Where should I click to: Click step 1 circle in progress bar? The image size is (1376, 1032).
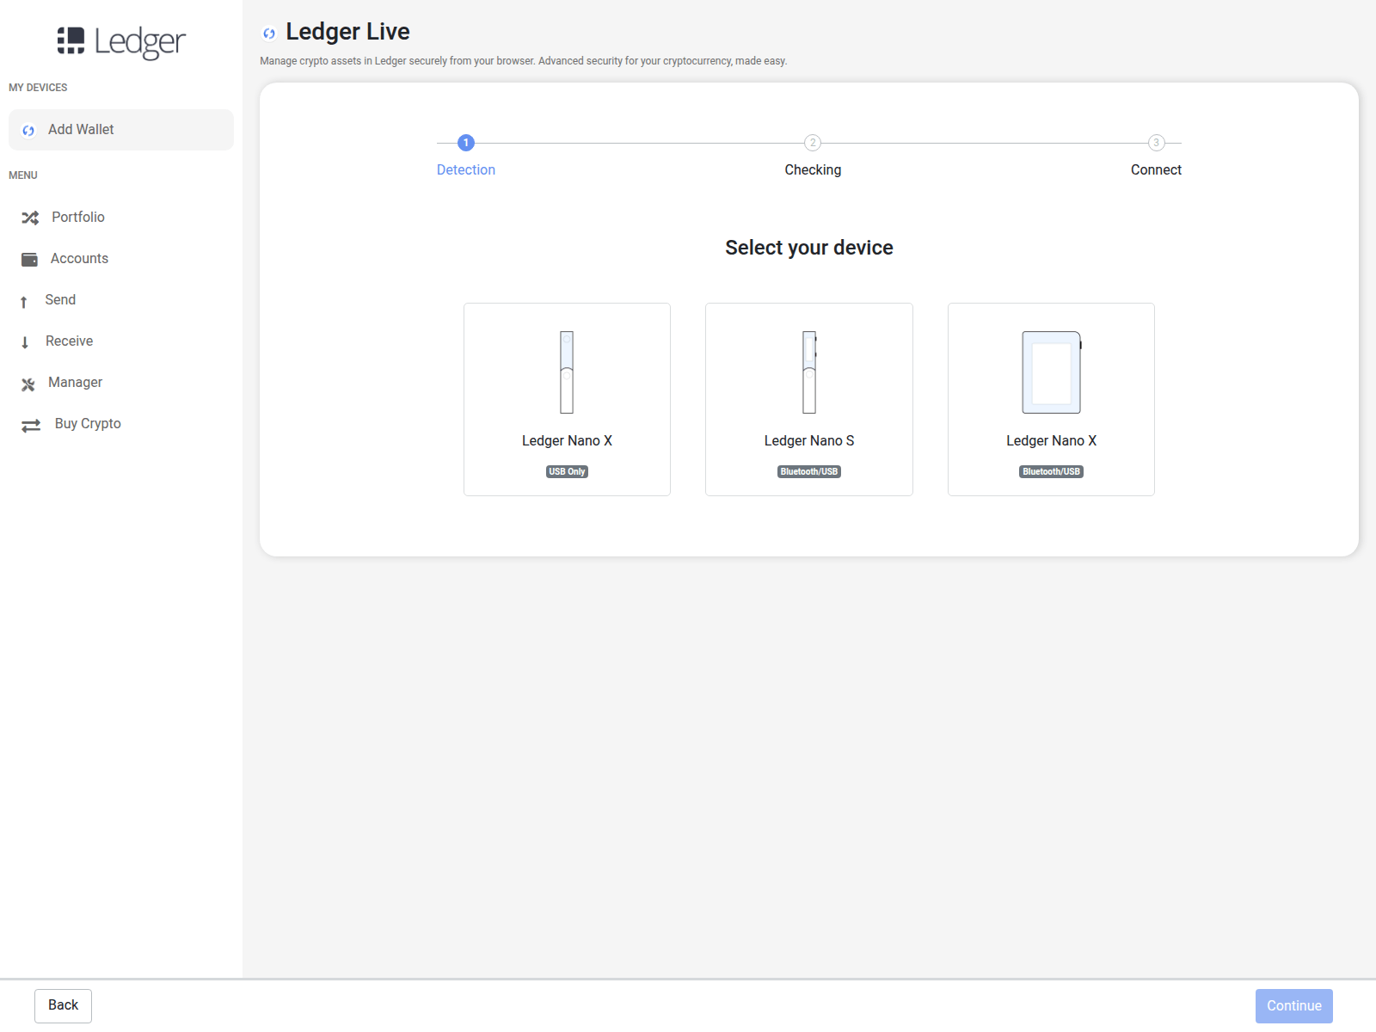click(x=466, y=143)
